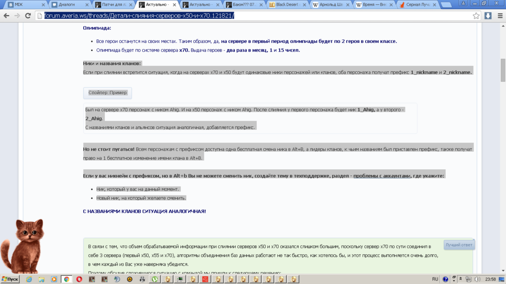Follow the "проблемы с аккаунтами" link
Screen dimensions: 506x284
pyautogui.click(x=382, y=176)
